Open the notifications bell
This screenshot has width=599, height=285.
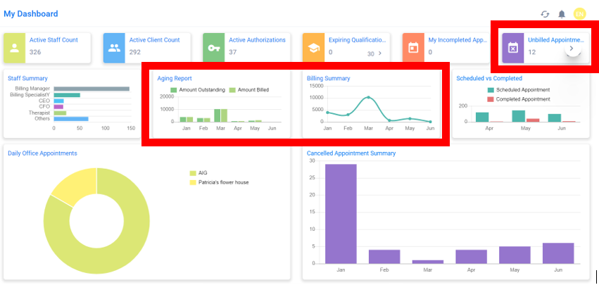click(x=562, y=14)
